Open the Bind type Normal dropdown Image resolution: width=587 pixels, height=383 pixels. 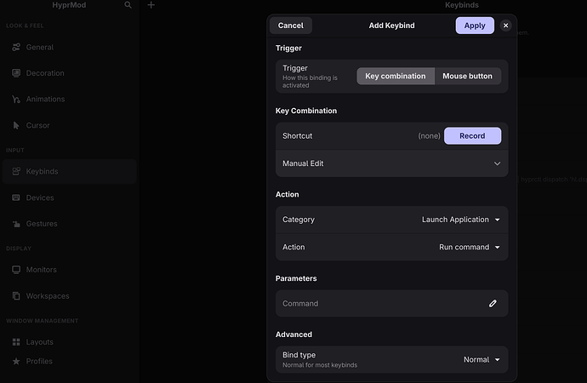tap(482, 359)
